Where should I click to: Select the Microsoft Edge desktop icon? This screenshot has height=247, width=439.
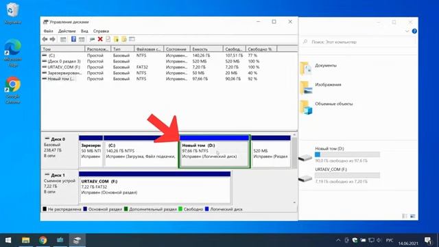pos(13,53)
